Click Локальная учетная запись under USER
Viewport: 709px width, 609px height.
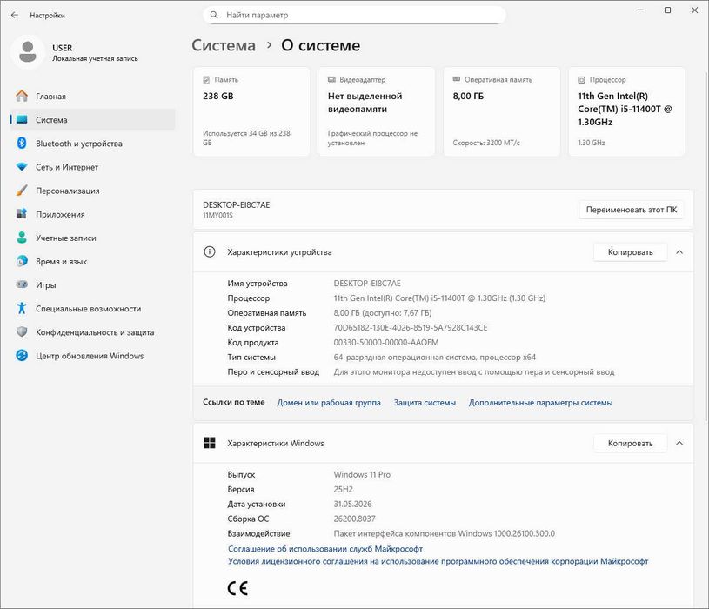[x=95, y=58]
